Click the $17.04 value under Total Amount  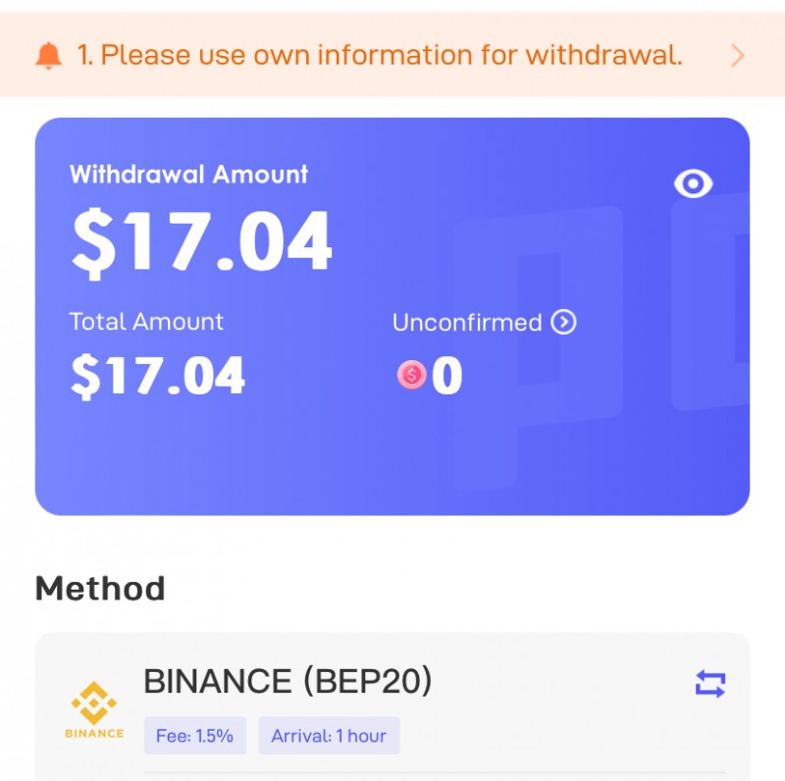pos(158,376)
